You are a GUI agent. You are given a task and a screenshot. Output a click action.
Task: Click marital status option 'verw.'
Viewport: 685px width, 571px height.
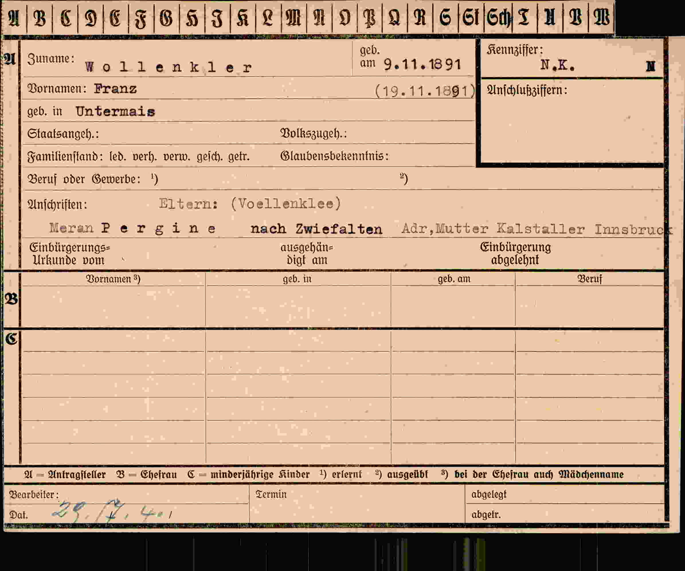[x=177, y=157]
